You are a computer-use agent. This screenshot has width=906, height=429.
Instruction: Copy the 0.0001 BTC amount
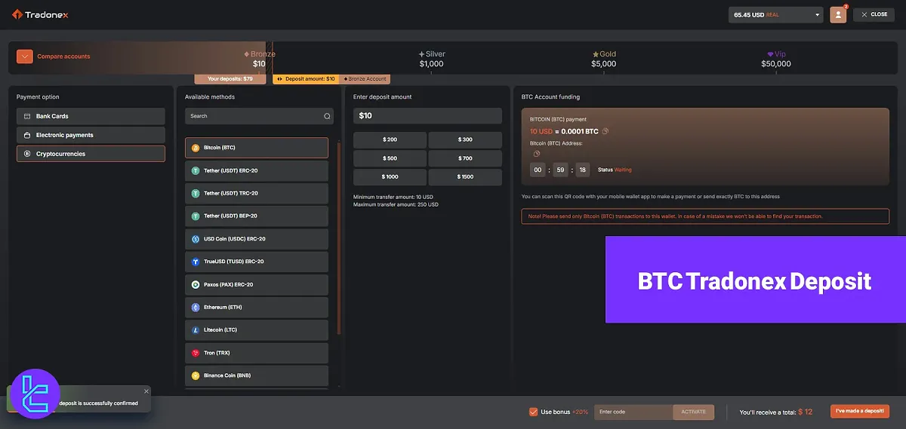point(605,131)
